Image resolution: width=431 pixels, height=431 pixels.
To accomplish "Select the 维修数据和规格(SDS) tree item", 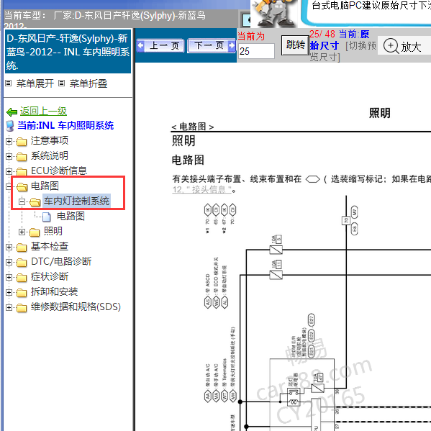I will 76,307.
